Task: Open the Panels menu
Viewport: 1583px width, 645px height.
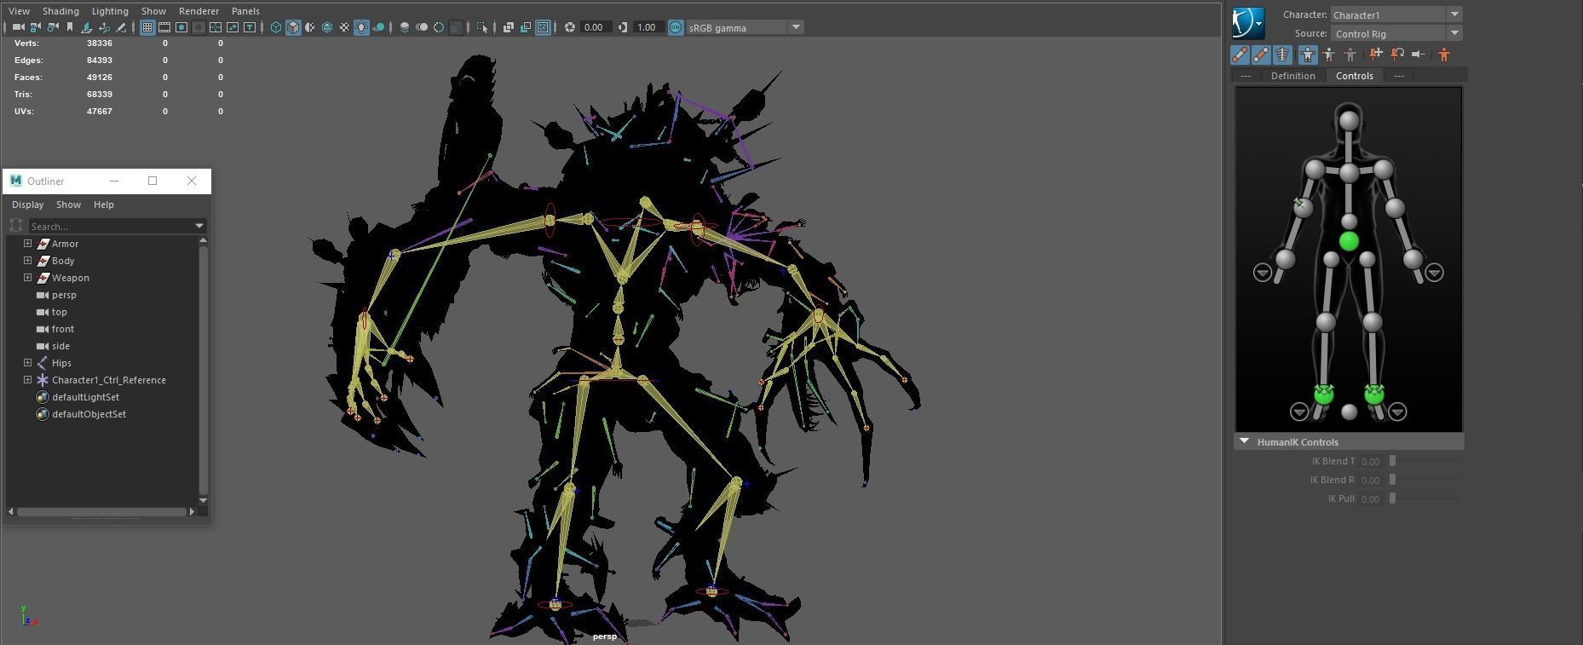Action: click(245, 11)
